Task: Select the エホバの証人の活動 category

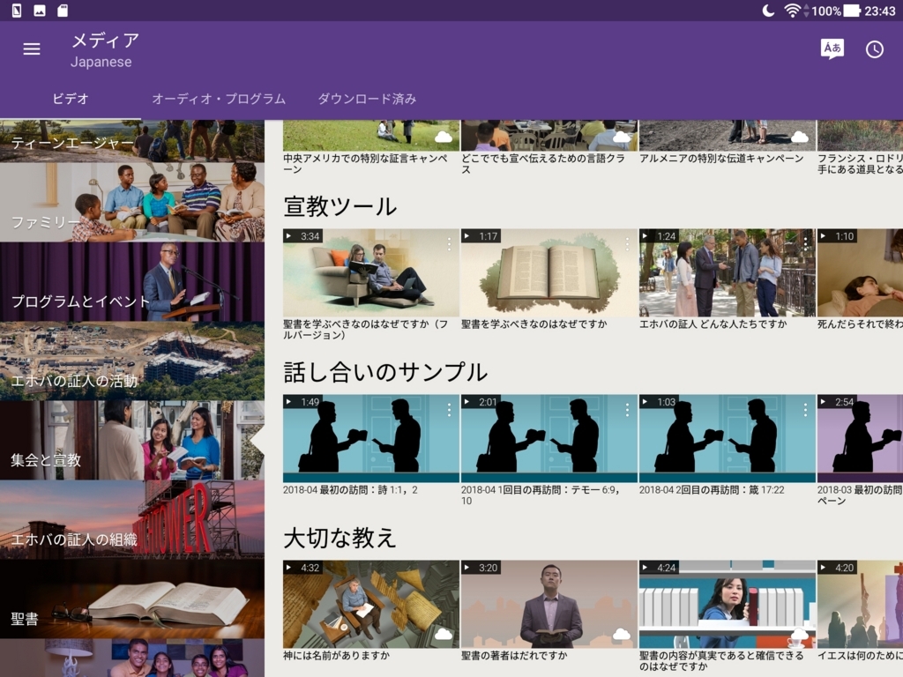Action: [132, 361]
